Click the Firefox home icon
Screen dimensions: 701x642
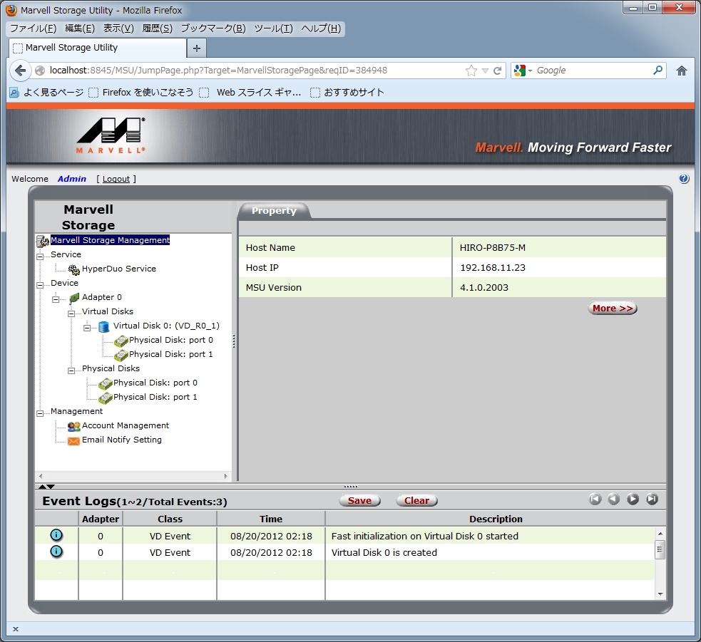(x=682, y=70)
